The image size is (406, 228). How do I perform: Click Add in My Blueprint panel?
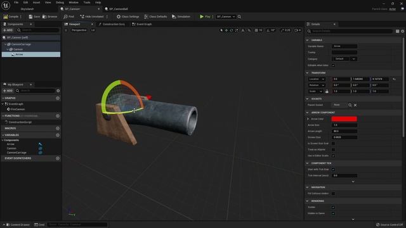8,91
